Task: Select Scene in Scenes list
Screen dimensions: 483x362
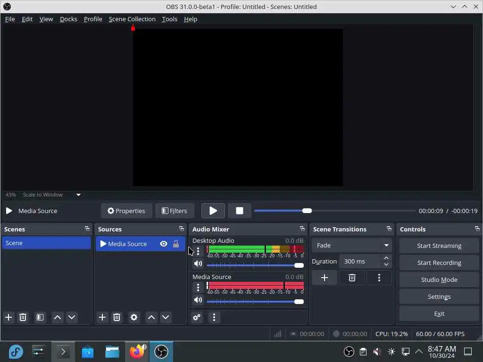Action: click(x=47, y=243)
